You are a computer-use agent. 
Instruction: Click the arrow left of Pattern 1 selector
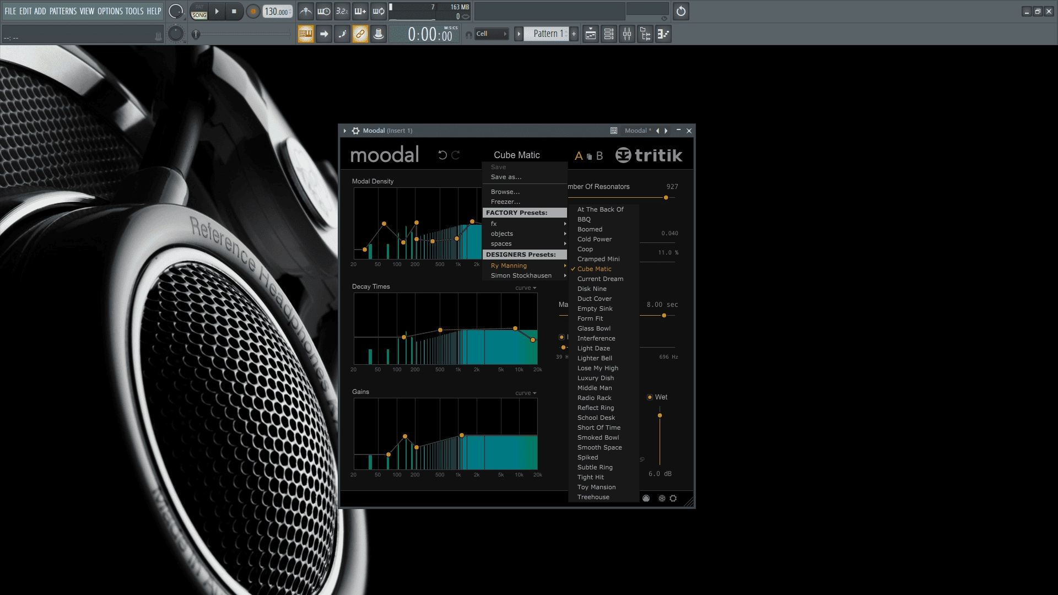pyautogui.click(x=519, y=34)
